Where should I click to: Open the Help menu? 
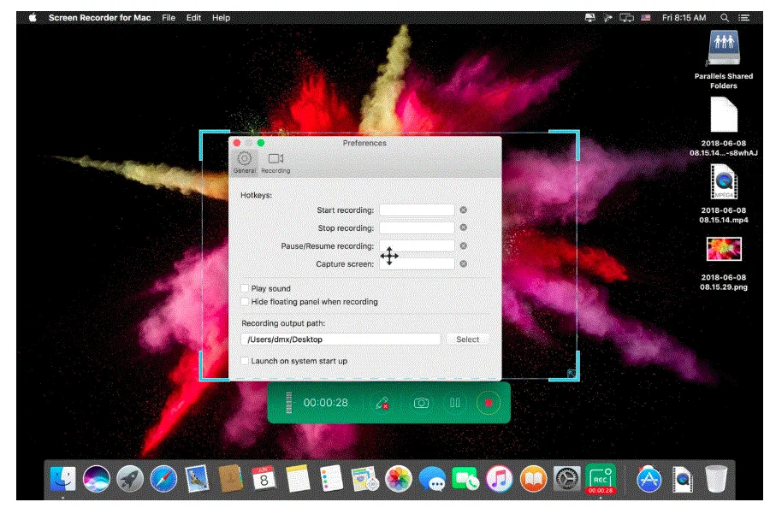(x=221, y=18)
